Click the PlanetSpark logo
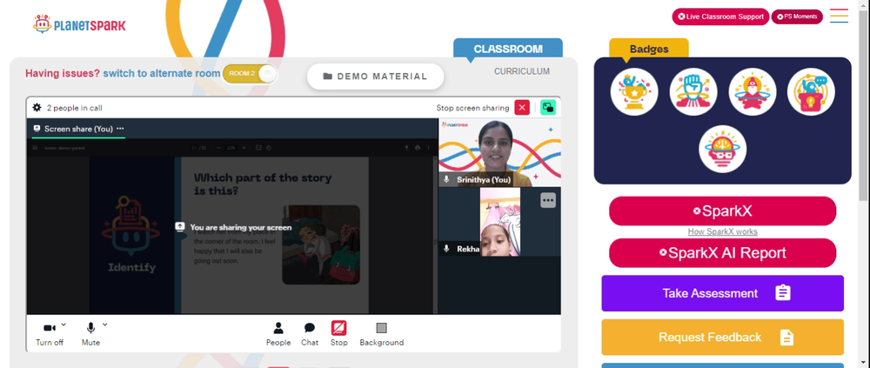870x368 pixels. tap(79, 24)
